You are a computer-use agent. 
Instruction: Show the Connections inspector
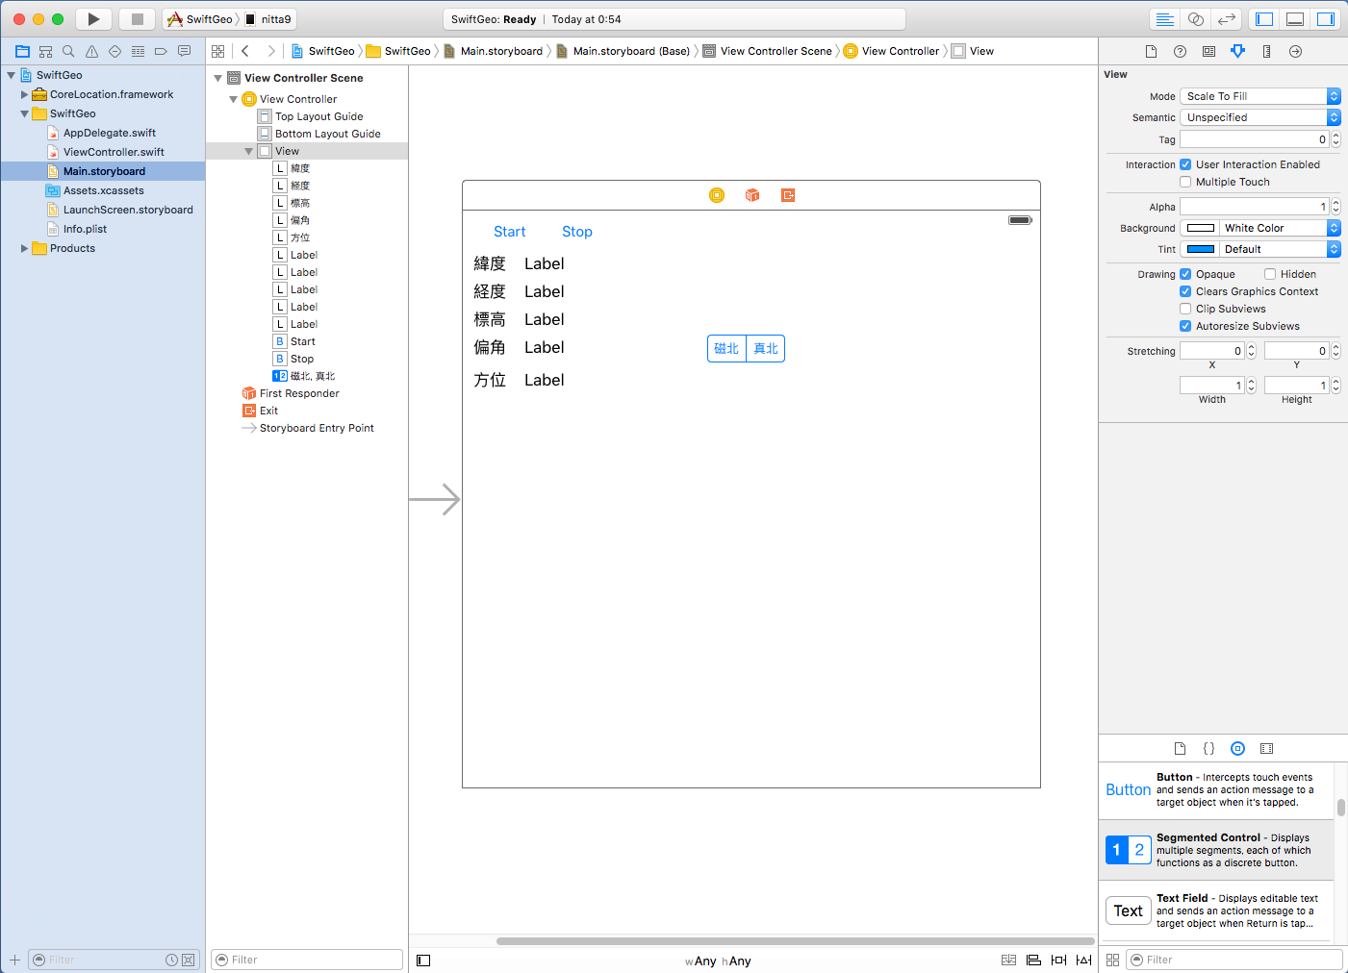pyautogui.click(x=1295, y=51)
